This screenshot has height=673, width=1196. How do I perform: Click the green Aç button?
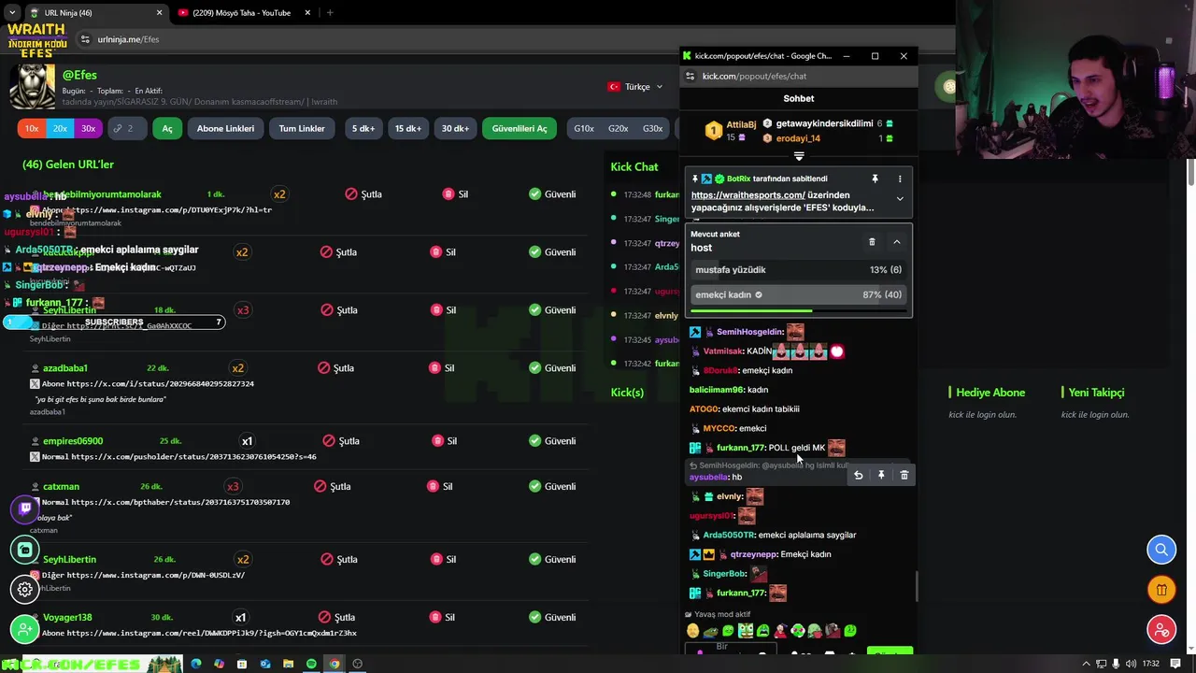(x=167, y=128)
